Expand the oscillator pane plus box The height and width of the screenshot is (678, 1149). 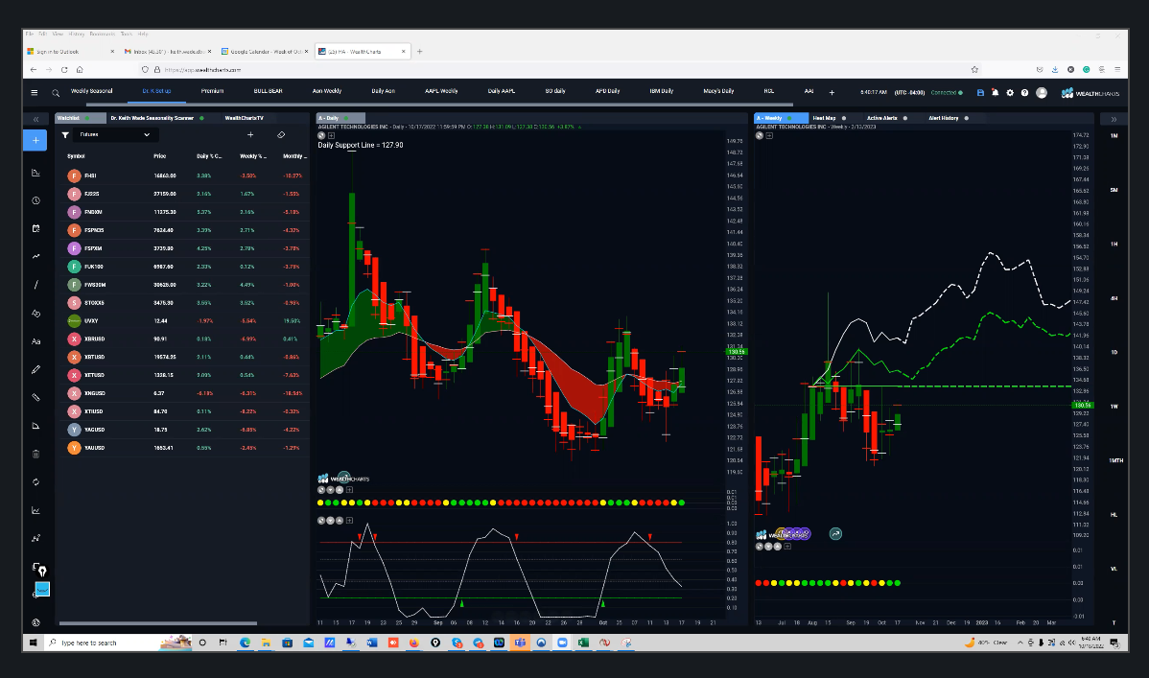(x=349, y=521)
